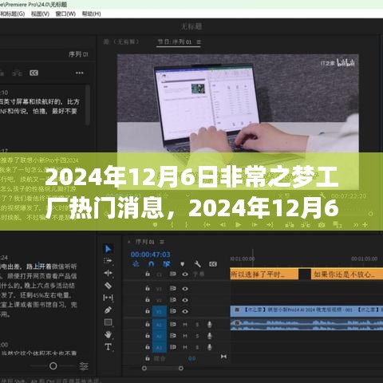Open the 窗口(W) menu
The image size is (383, 383).
(x=65, y=14)
